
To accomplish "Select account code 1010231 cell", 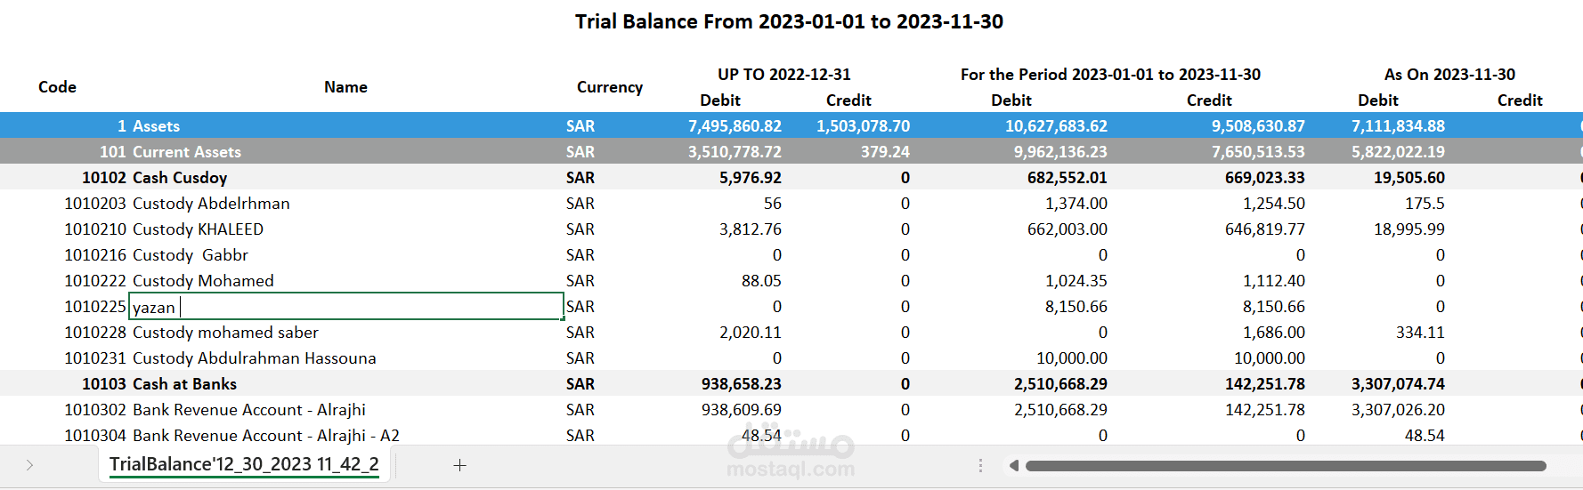I will click(x=95, y=358).
